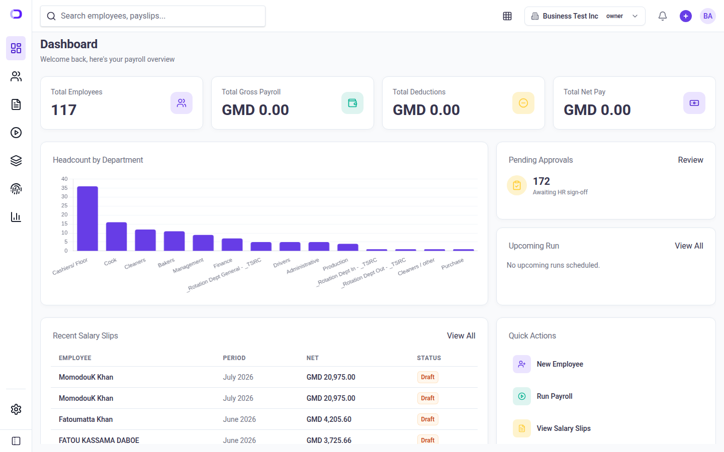Click the EMPLOYEE column header
Image resolution: width=724 pixels, height=452 pixels.
click(75, 358)
